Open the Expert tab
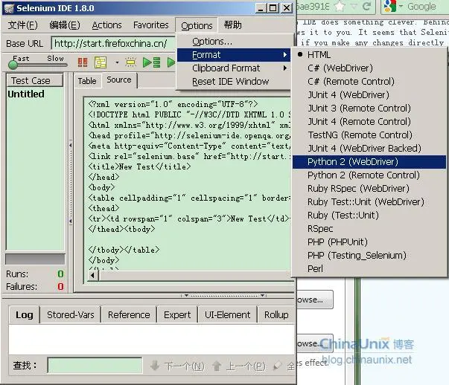This screenshot has height=385, width=449. tap(177, 315)
